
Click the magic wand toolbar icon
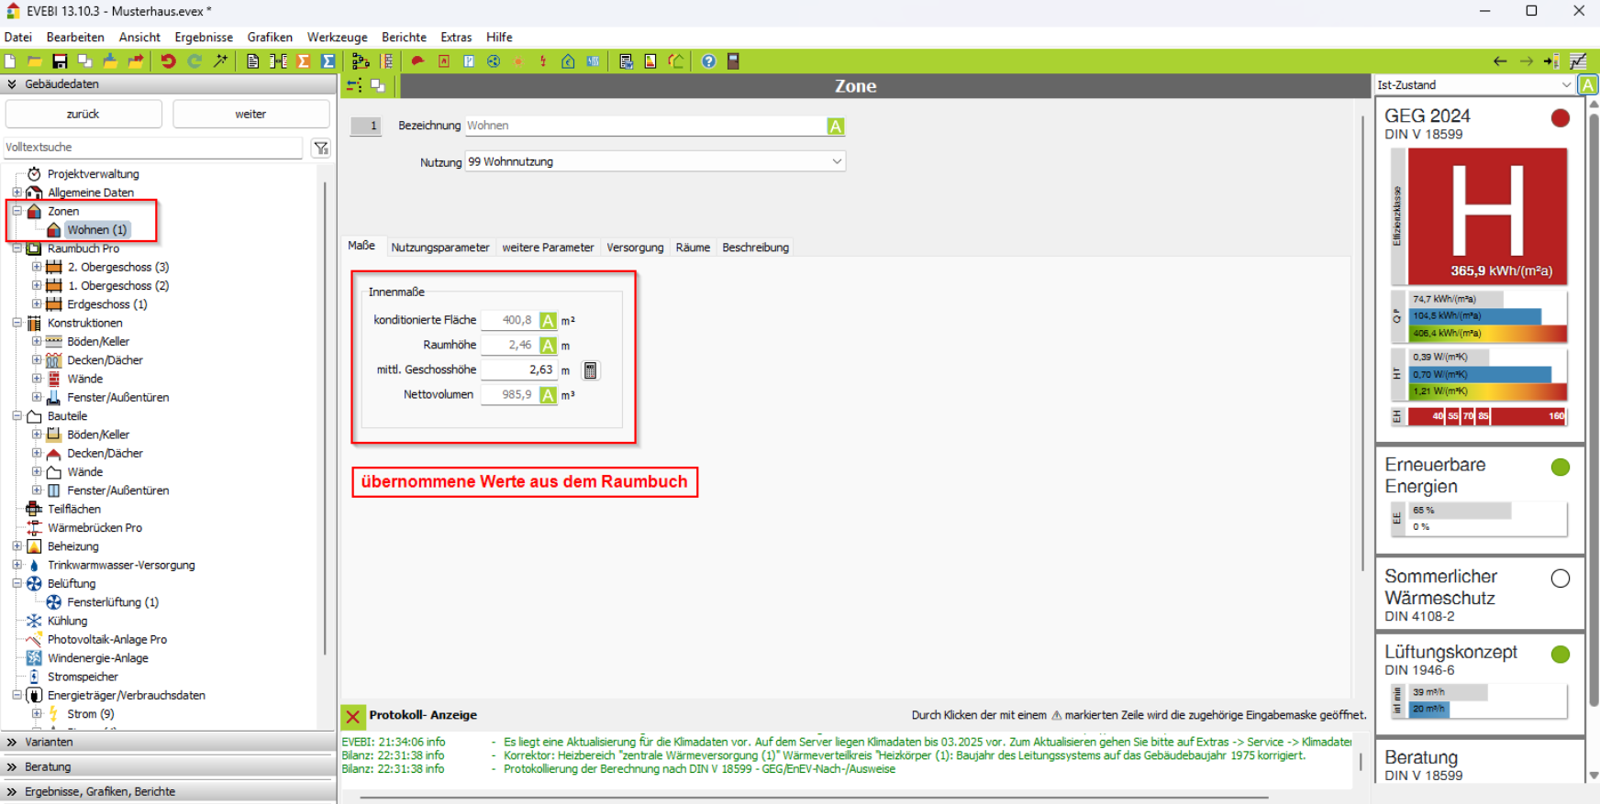coord(220,61)
